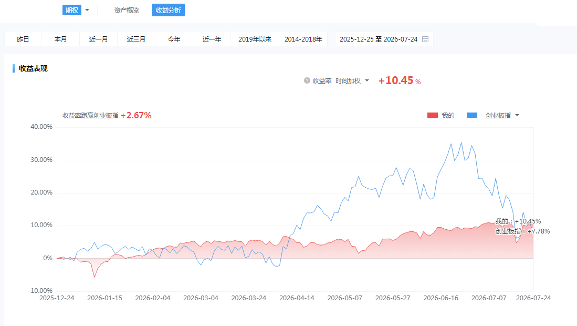Select the 2019年以来 time range
The width and height of the screenshot is (577, 326).
click(255, 39)
